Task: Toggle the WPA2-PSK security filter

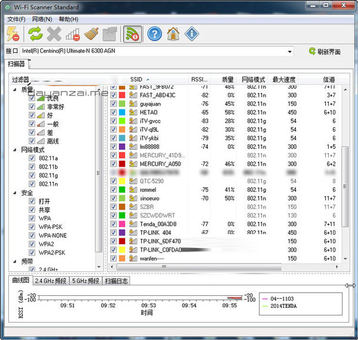Action: click(x=32, y=252)
